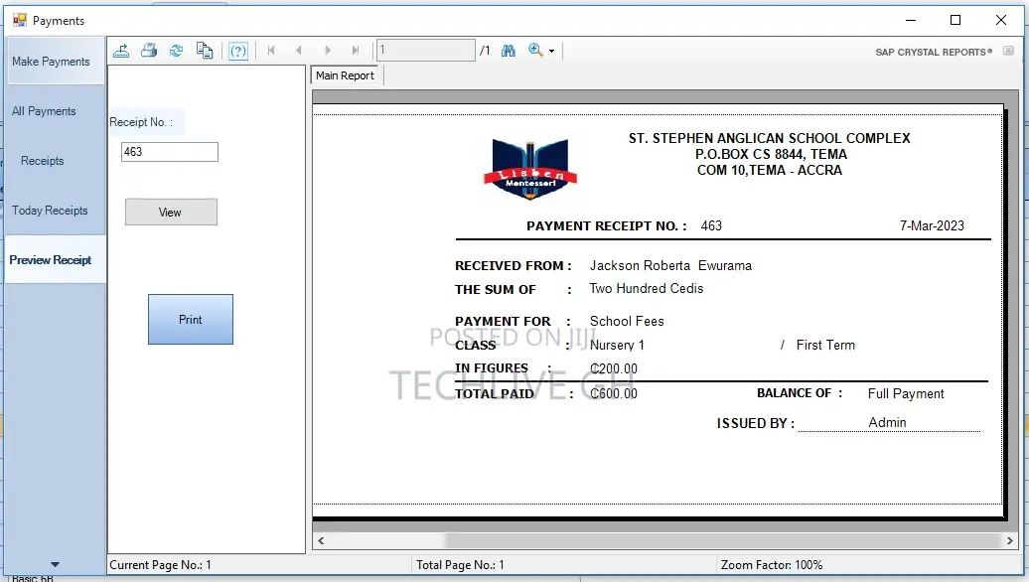The width and height of the screenshot is (1029, 582).
Task: Click 'School Fees' text
Action: point(627,322)
